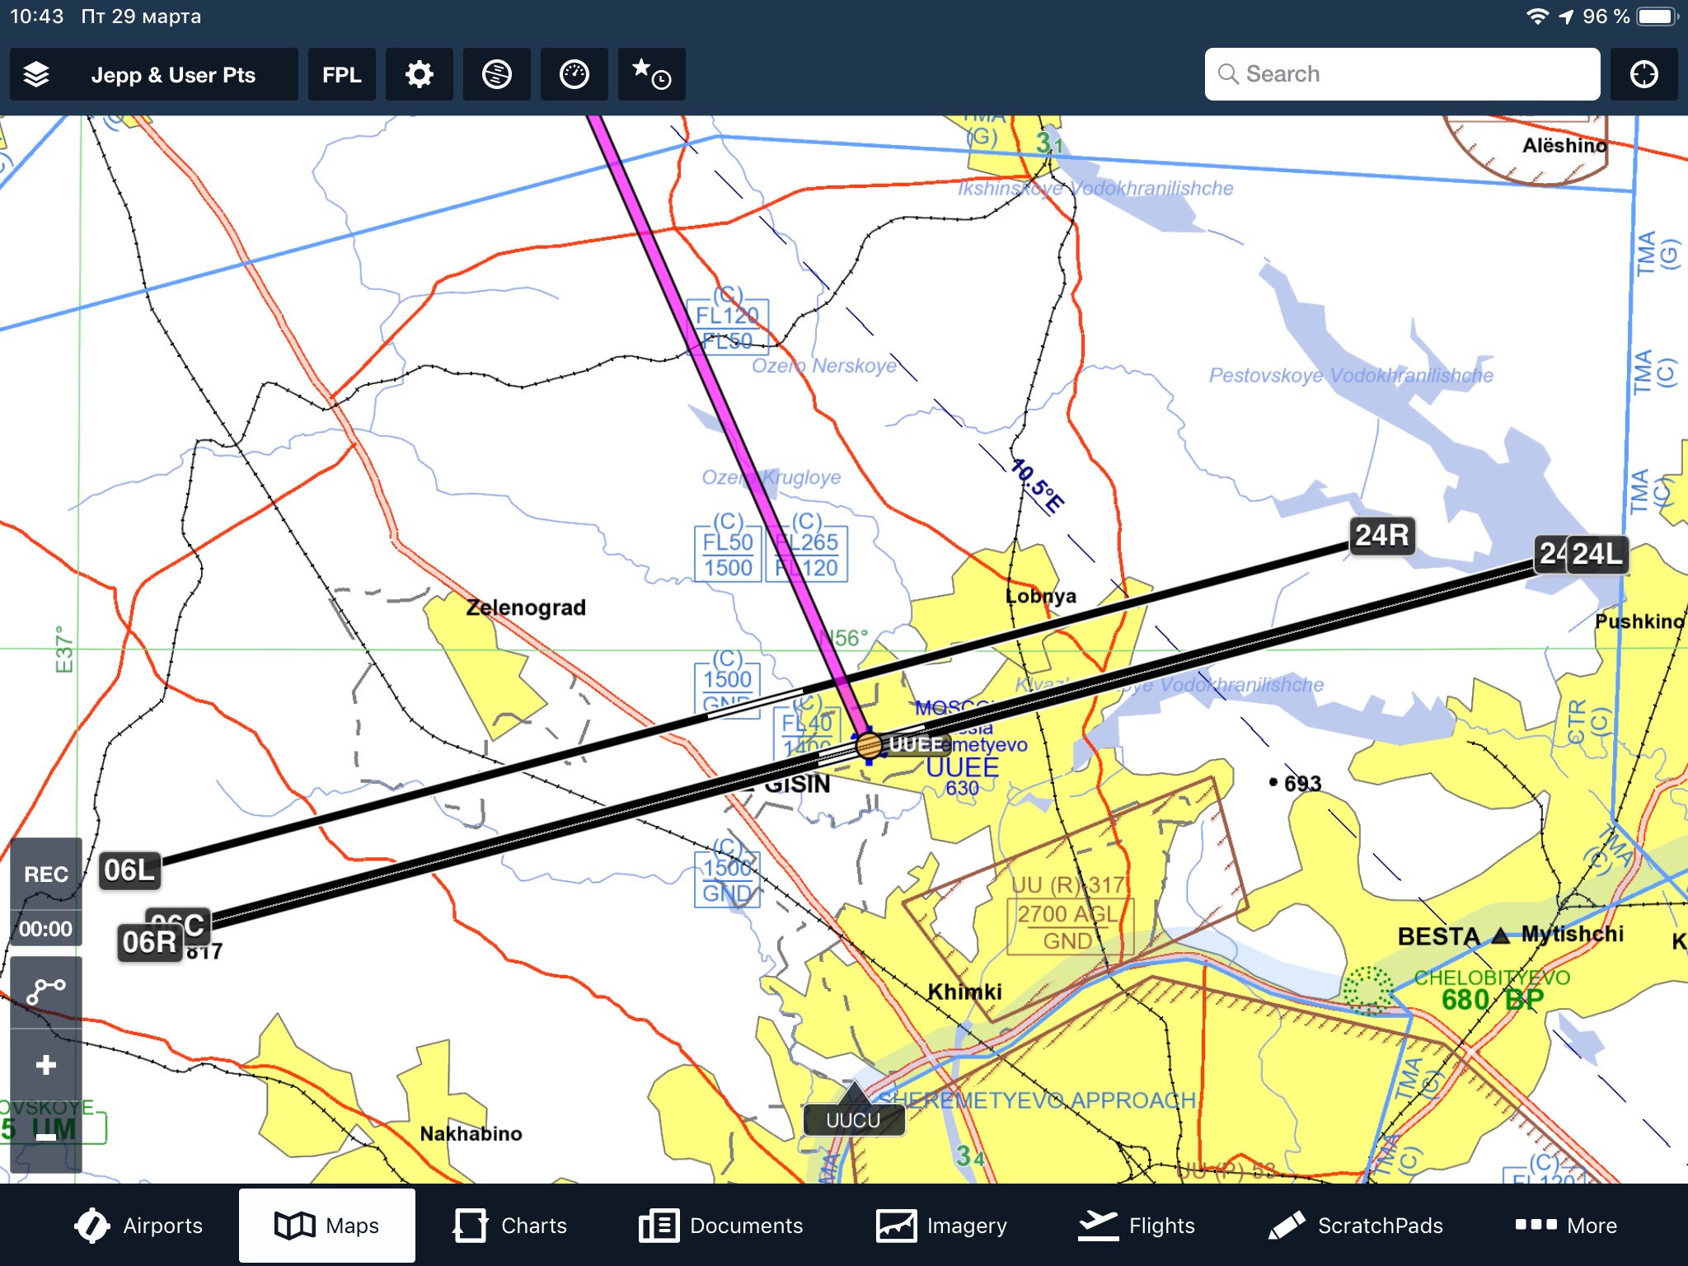Open the ScratchPads tab
Screen dimensions: 1688x1266
[x=1356, y=1226]
